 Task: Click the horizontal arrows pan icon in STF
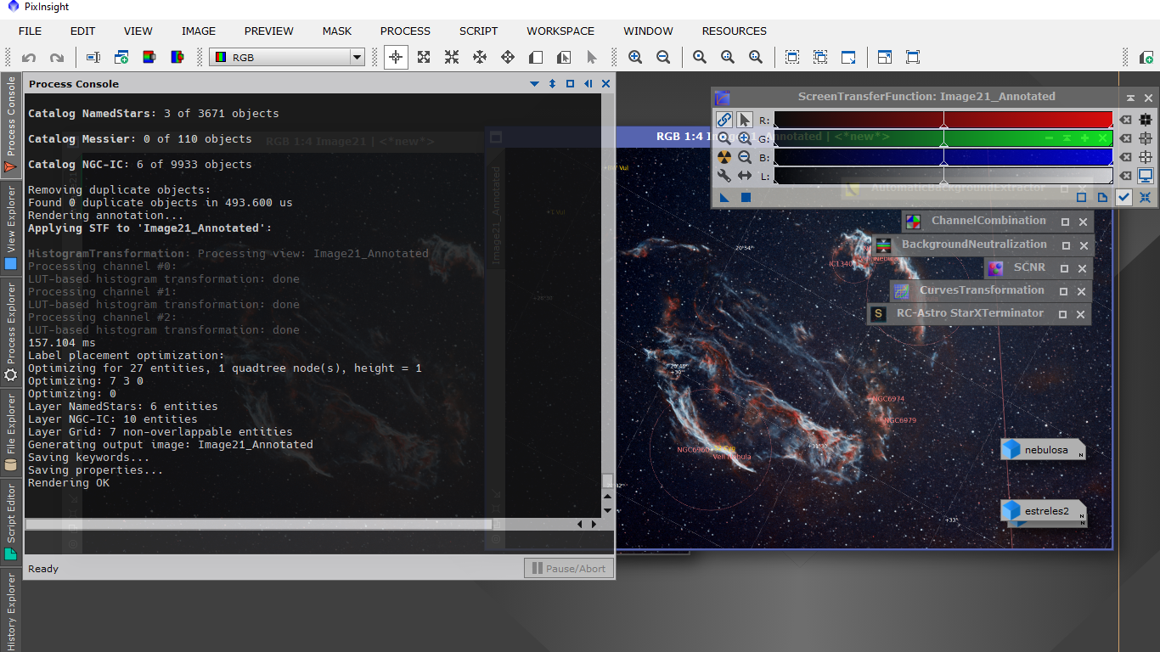[x=745, y=176]
